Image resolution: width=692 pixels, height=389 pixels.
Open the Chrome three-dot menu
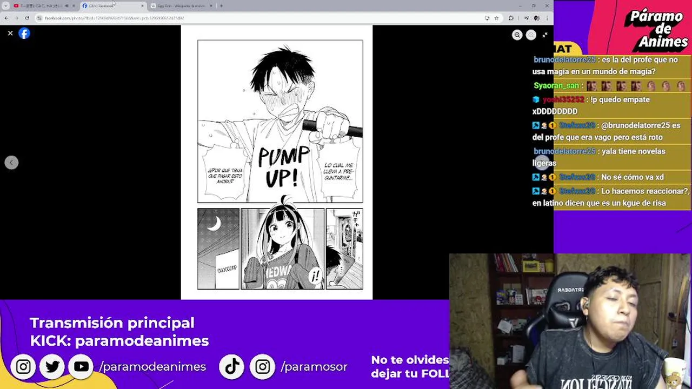(548, 18)
